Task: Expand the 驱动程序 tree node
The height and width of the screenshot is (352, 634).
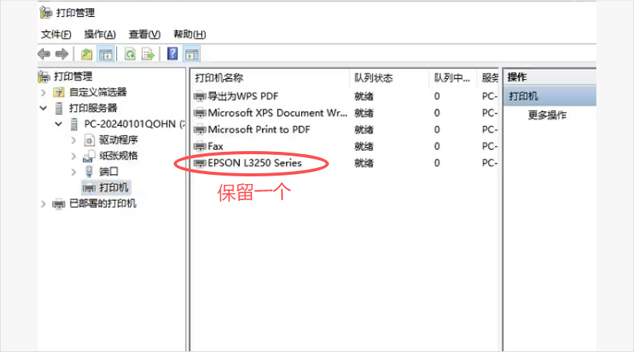Action: [x=74, y=140]
